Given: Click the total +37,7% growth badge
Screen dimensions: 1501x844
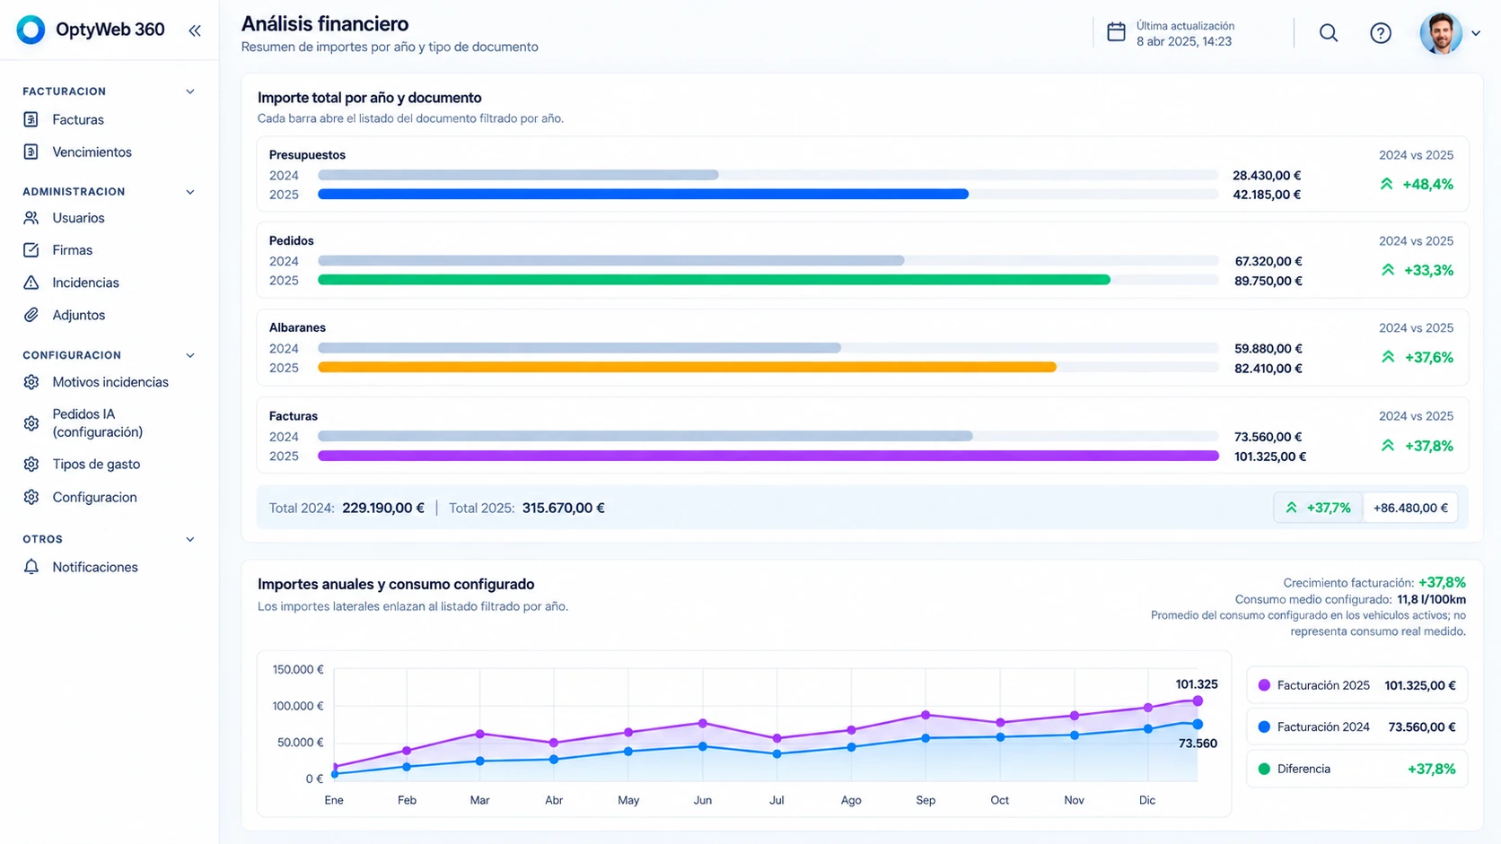Looking at the screenshot, I should click(x=1318, y=508).
